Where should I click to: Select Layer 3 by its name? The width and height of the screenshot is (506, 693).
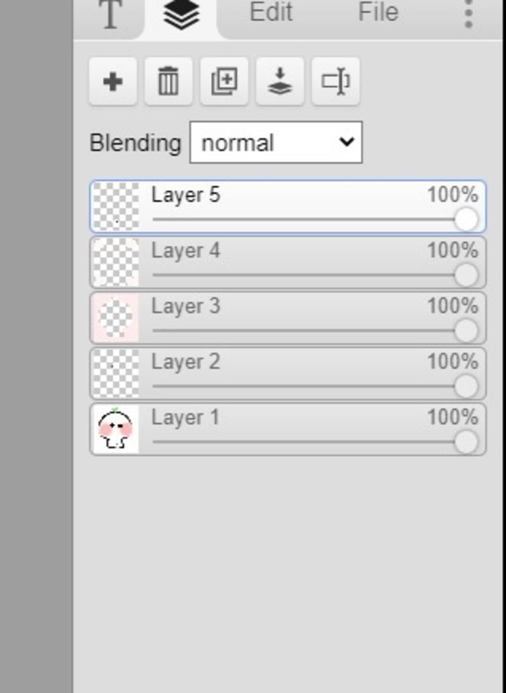tap(186, 306)
